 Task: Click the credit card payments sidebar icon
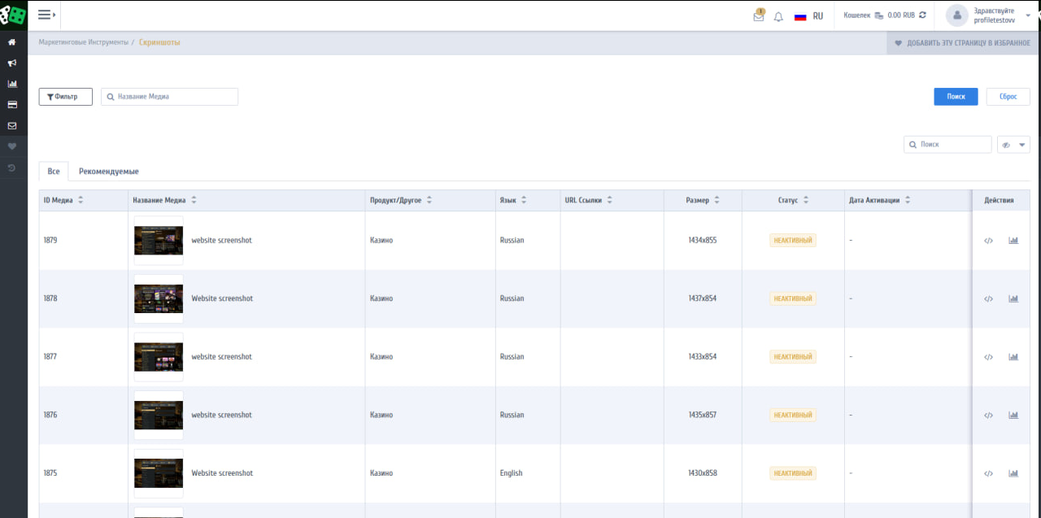12,105
